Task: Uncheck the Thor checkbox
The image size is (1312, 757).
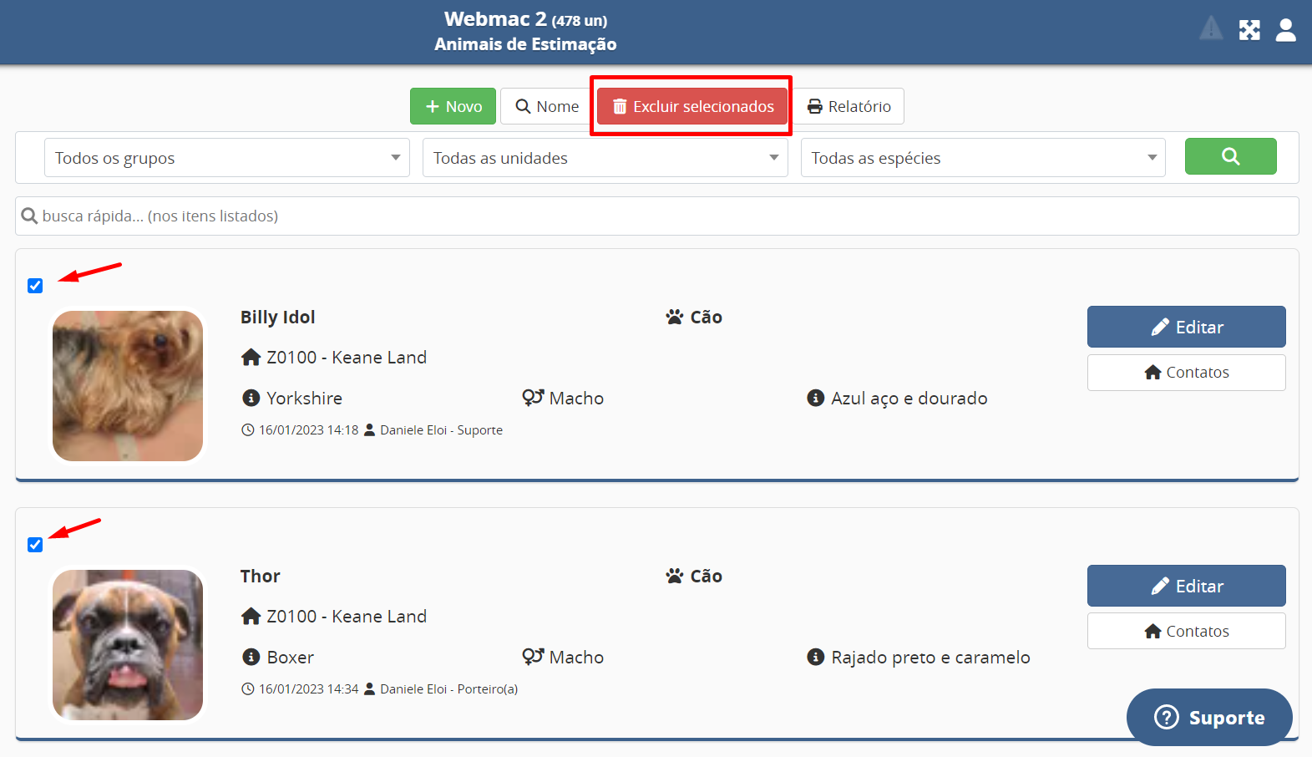Action: 35,545
